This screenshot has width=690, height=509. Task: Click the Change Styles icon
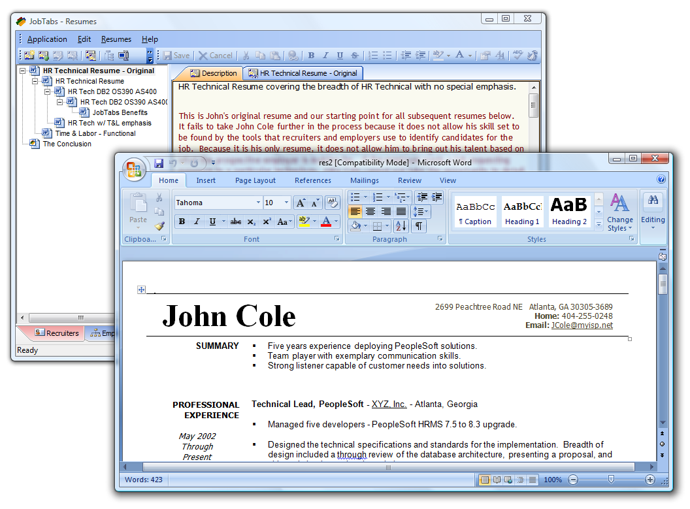coord(619,212)
